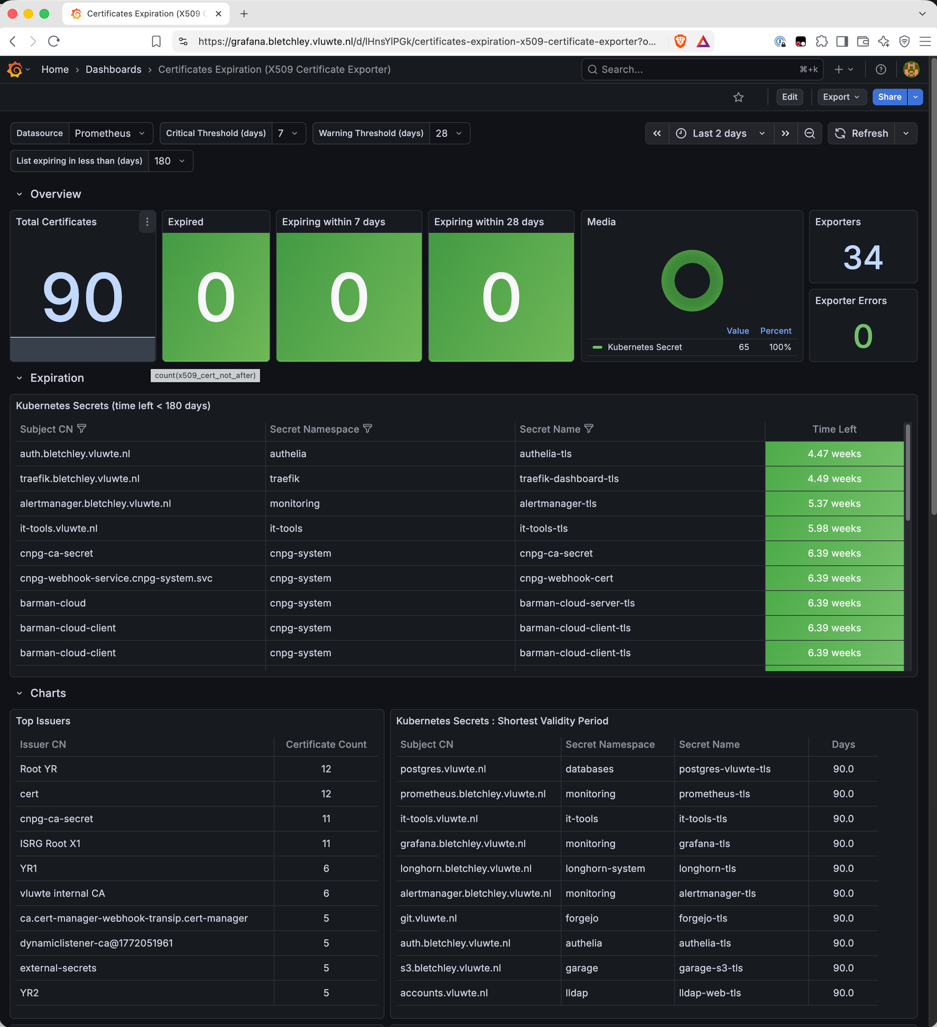Reload the browser page
937x1027 pixels.
(x=54, y=41)
